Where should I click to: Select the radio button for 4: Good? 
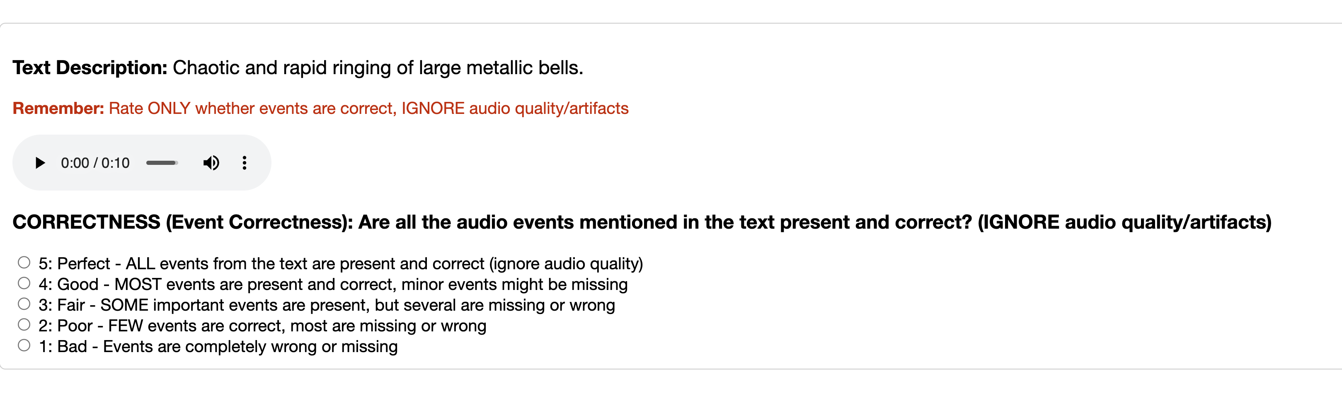point(24,283)
